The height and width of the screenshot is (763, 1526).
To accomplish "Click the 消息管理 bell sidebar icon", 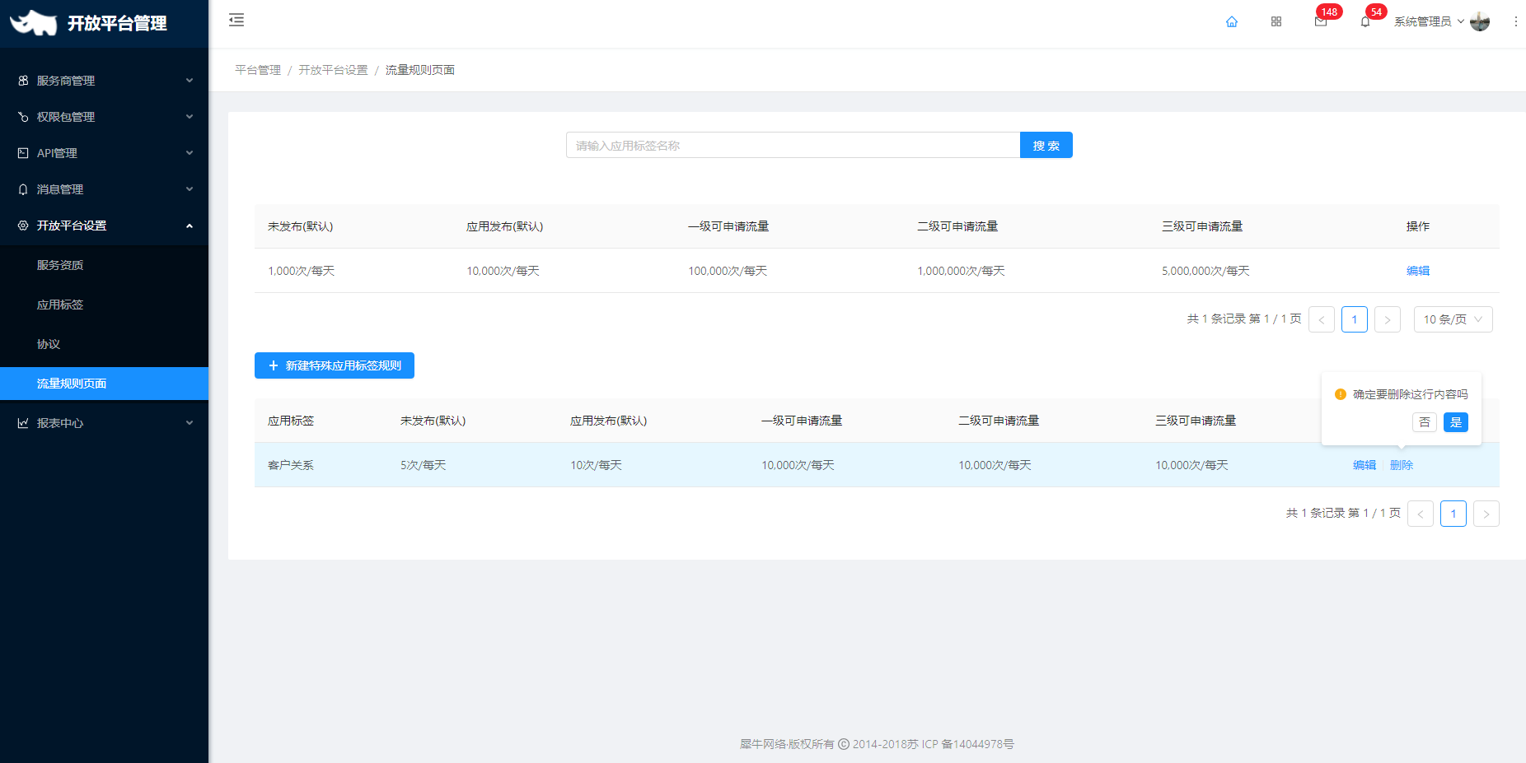I will [23, 189].
